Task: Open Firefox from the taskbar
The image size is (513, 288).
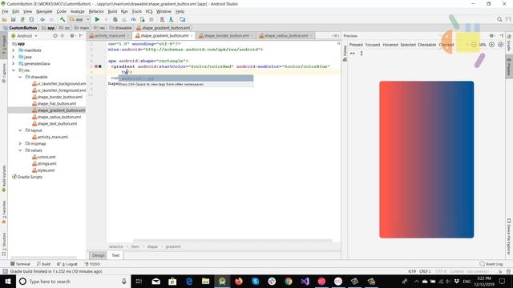Action: tap(239, 281)
